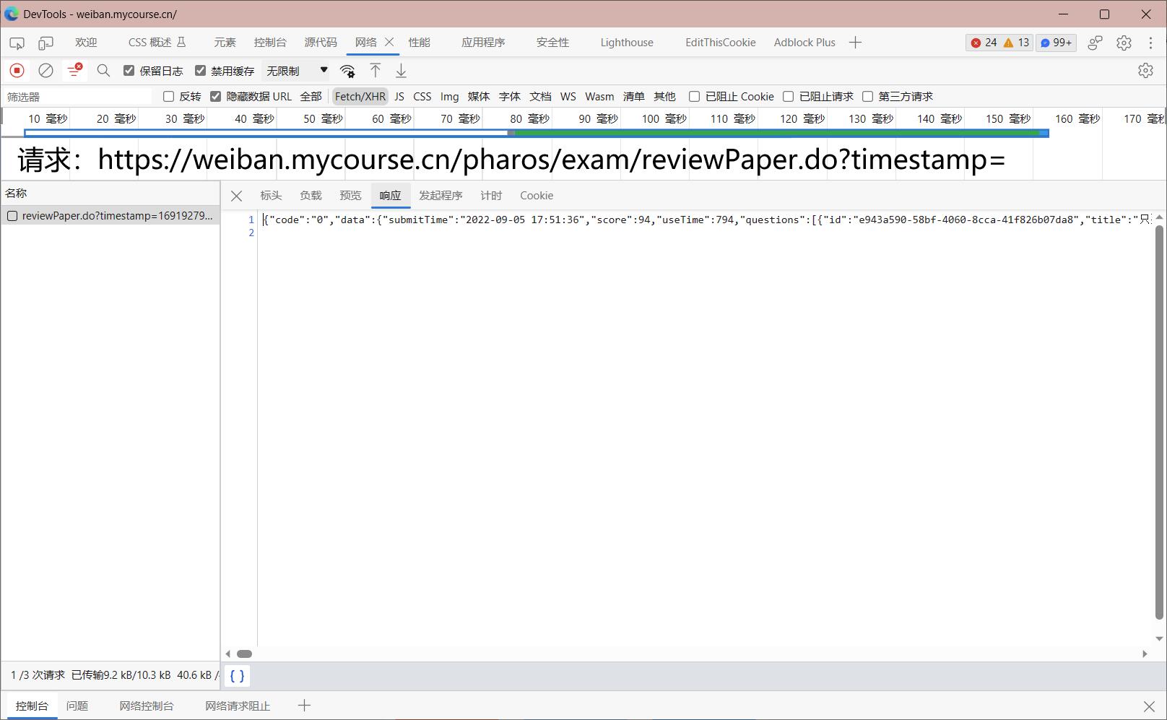This screenshot has width=1167, height=720.
Task: Show the Initiator tab
Action: click(x=441, y=196)
